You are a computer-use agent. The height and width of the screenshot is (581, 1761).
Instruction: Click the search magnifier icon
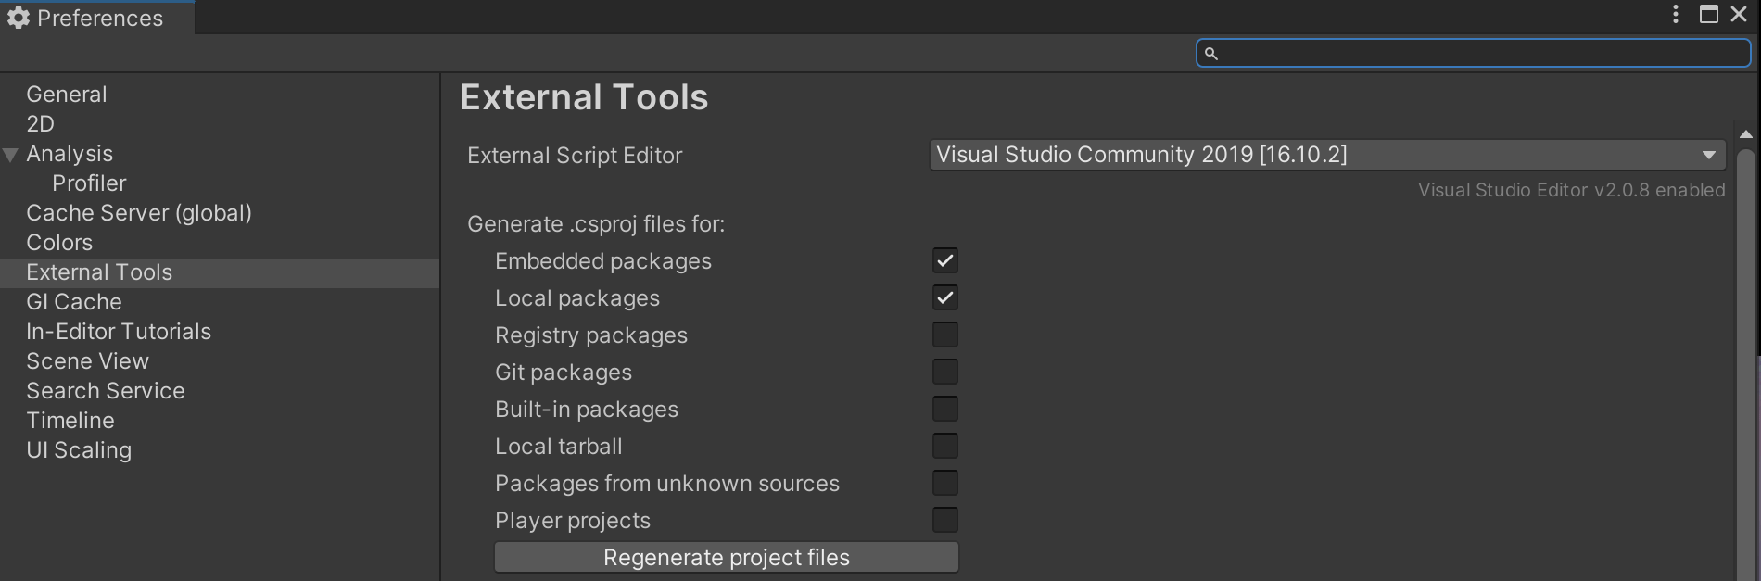click(x=1210, y=54)
